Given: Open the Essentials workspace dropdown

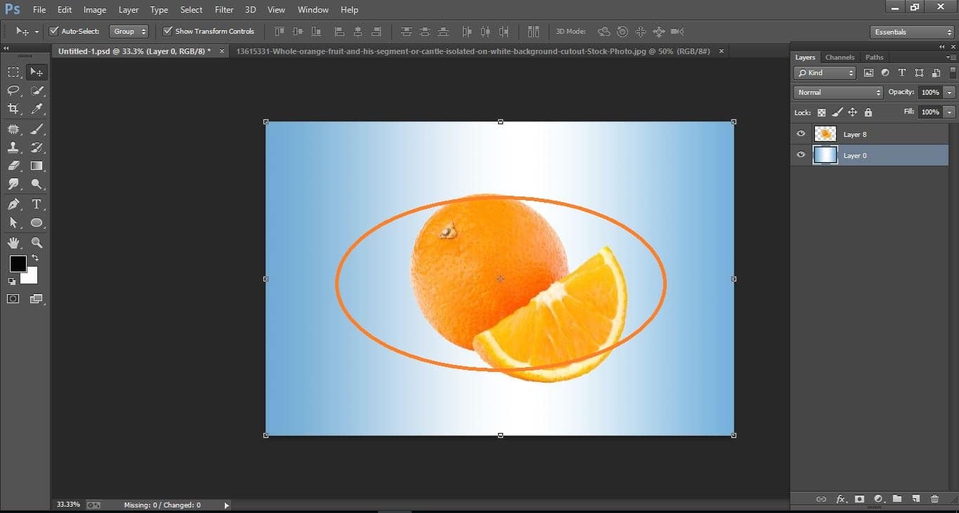Looking at the screenshot, I should click(x=911, y=32).
